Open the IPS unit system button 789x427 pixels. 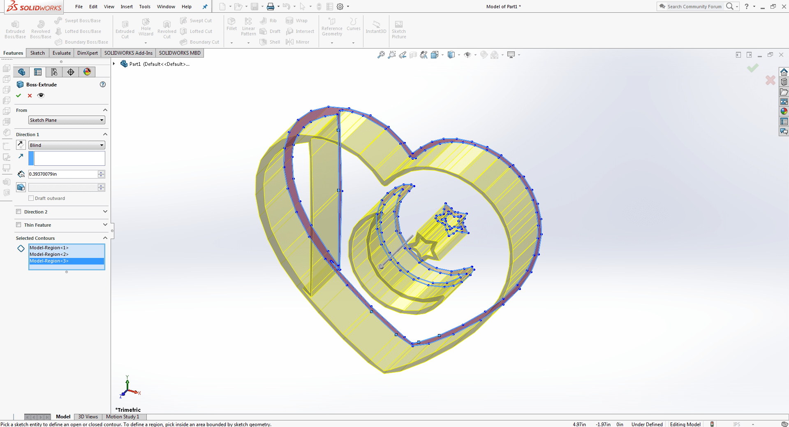(736, 424)
